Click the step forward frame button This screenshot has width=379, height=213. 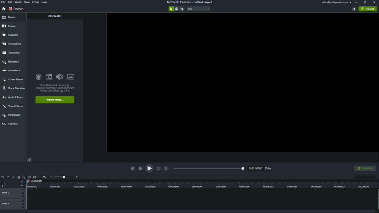140,169
